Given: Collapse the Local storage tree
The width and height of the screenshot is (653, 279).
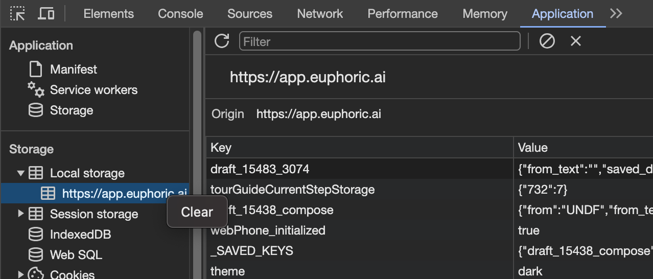Looking at the screenshot, I should coord(21,173).
